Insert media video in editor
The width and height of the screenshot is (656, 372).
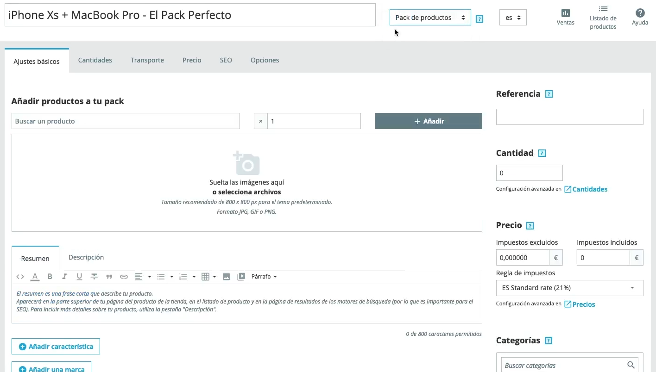(241, 277)
